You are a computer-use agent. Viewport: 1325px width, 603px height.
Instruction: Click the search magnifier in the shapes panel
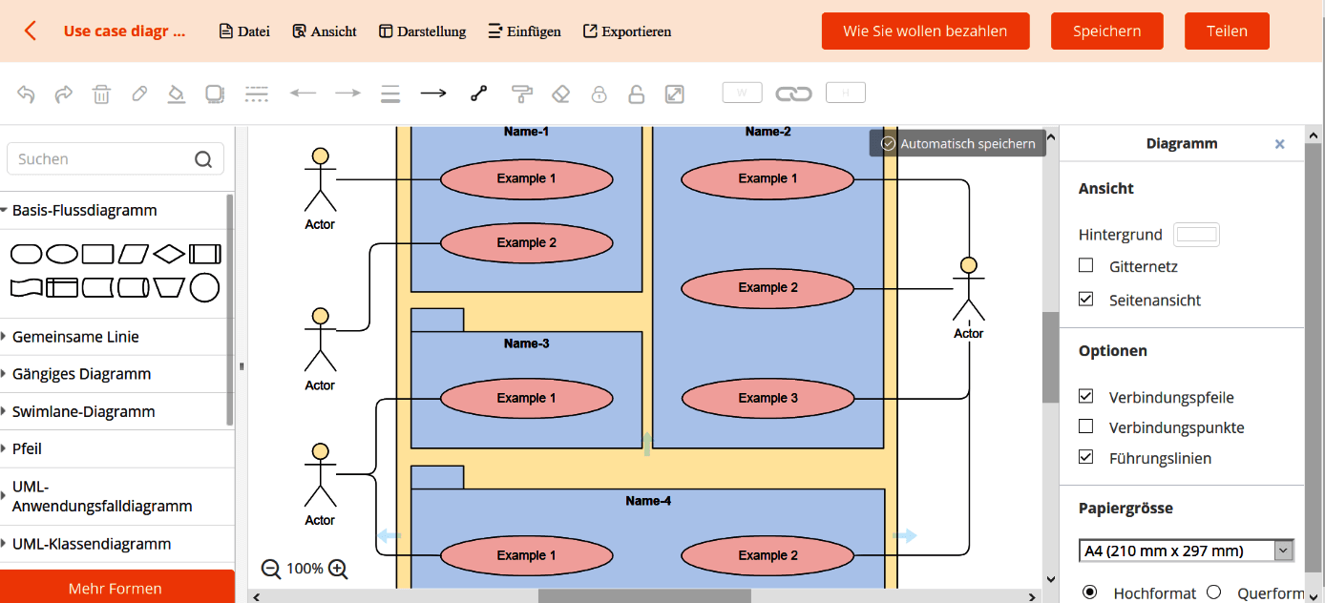pos(203,158)
